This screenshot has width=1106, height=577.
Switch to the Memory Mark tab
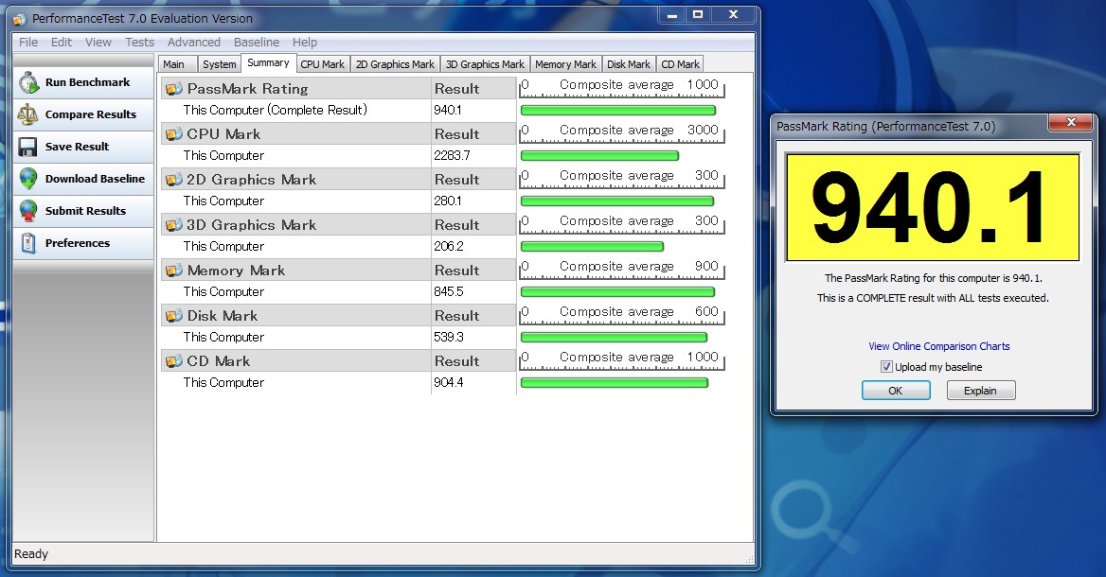[x=565, y=64]
